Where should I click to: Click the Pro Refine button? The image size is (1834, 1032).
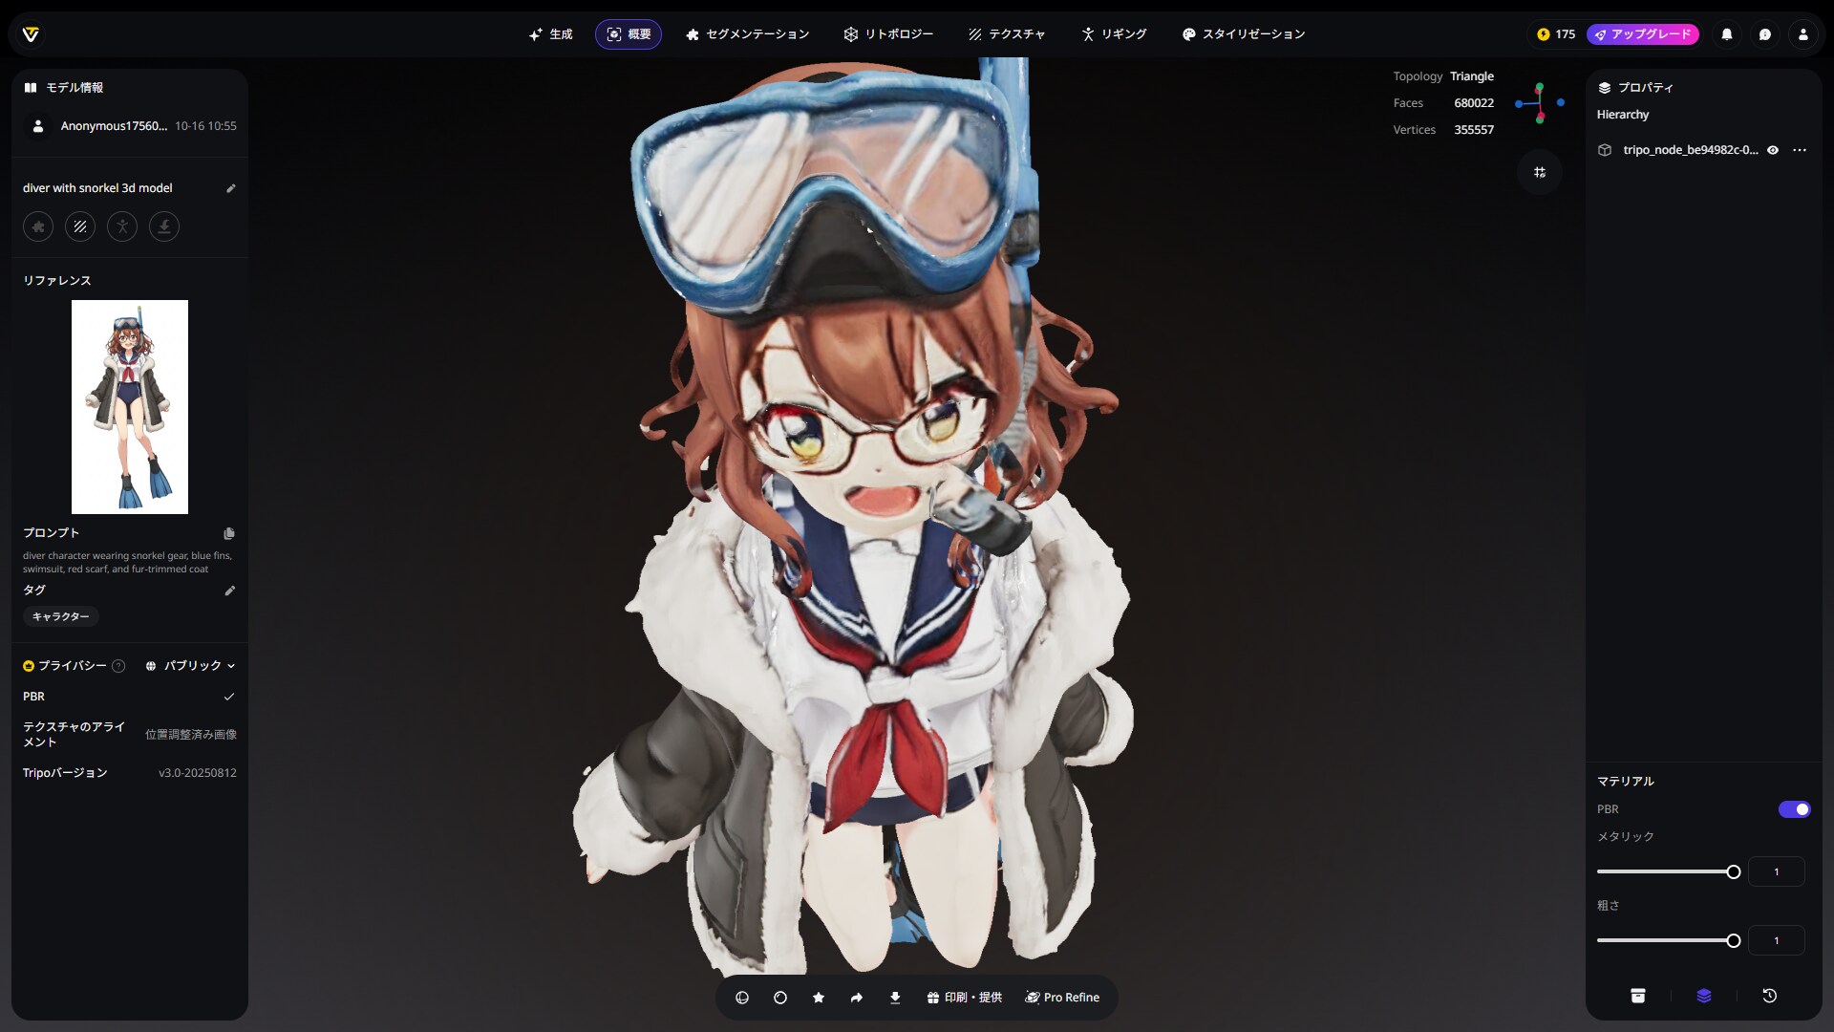1062,998
